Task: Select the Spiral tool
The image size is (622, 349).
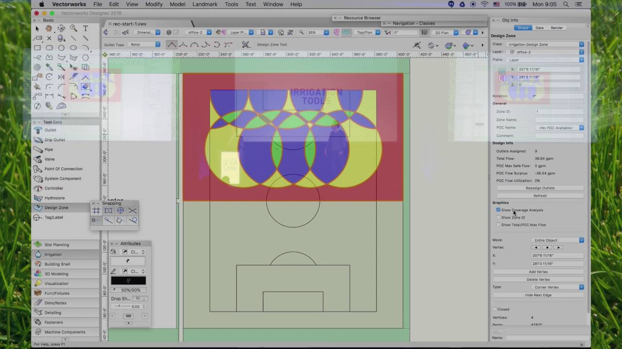Action: [37, 67]
